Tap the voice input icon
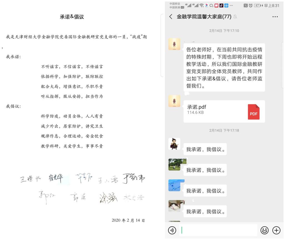Image resolution: width=285 pixels, height=240 pixels. coord(172,230)
